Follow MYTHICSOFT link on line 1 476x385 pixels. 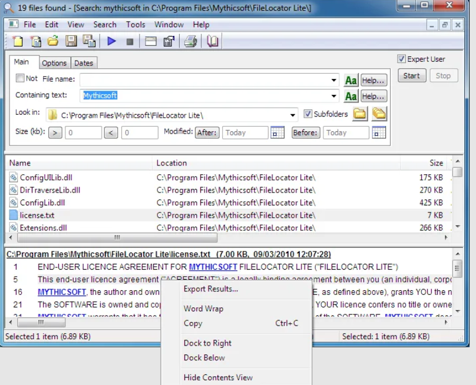[213, 267]
